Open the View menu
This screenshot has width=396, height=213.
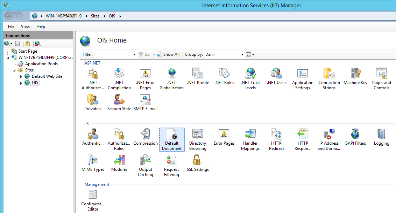click(x=25, y=26)
